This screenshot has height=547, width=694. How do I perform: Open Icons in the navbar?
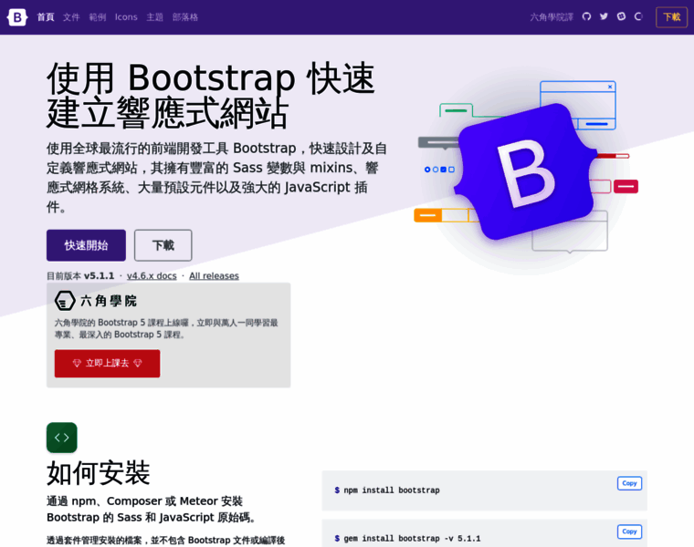pyautogui.click(x=126, y=17)
